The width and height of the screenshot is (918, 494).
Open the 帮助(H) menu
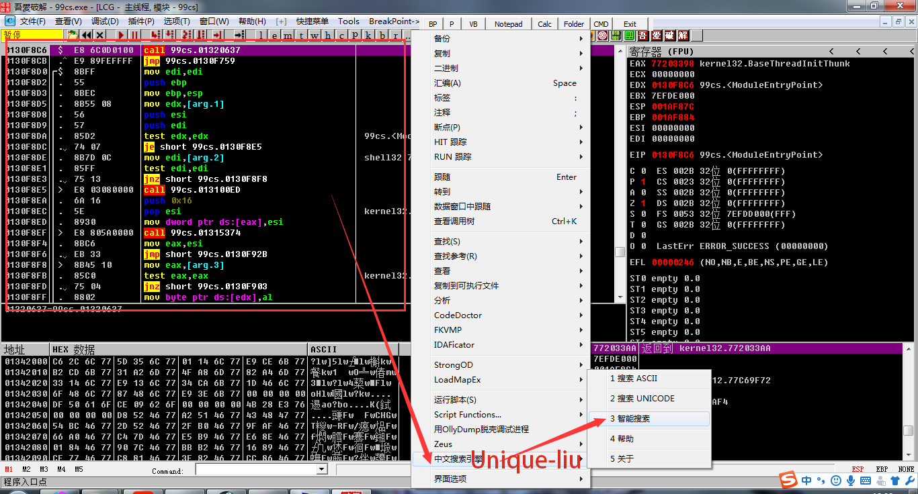point(251,21)
